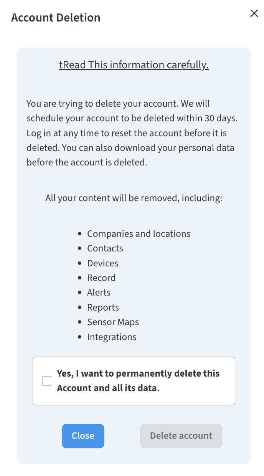Close the Account Deletion dialog via X icon
Viewport: 264px width, 476px height.
click(254, 13)
